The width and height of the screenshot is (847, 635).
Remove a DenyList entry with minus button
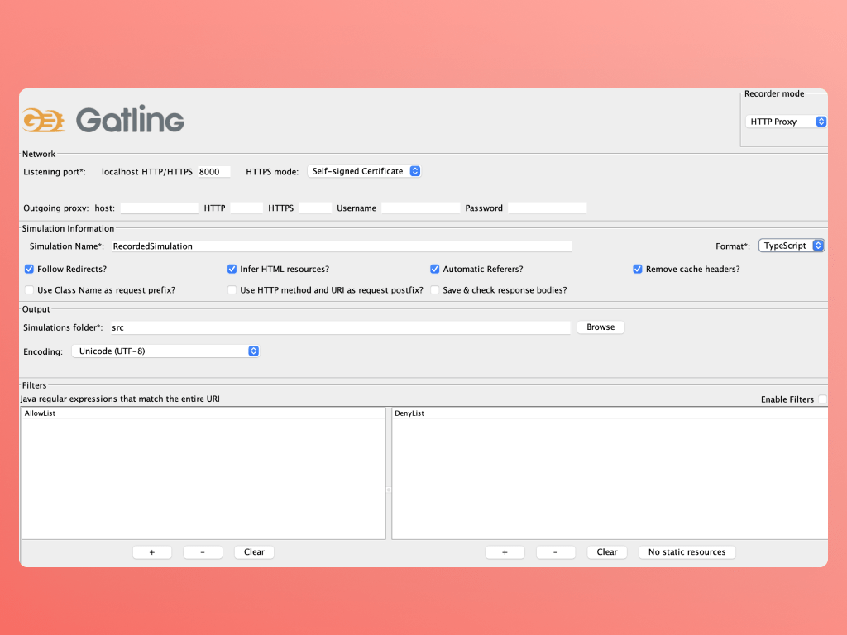pyautogui.click(x=555, y=552)
